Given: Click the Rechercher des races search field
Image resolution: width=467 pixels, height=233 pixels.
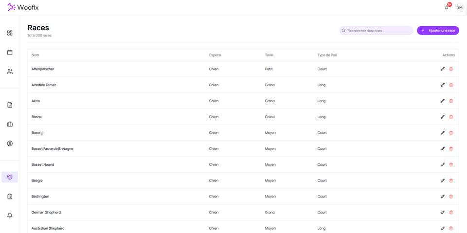Looking at the screenshot, I should coord(377,31).
